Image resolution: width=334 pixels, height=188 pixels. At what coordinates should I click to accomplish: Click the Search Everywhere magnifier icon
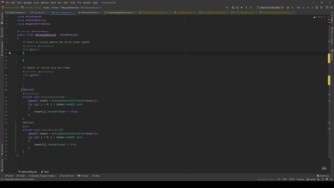coord(331,7)
